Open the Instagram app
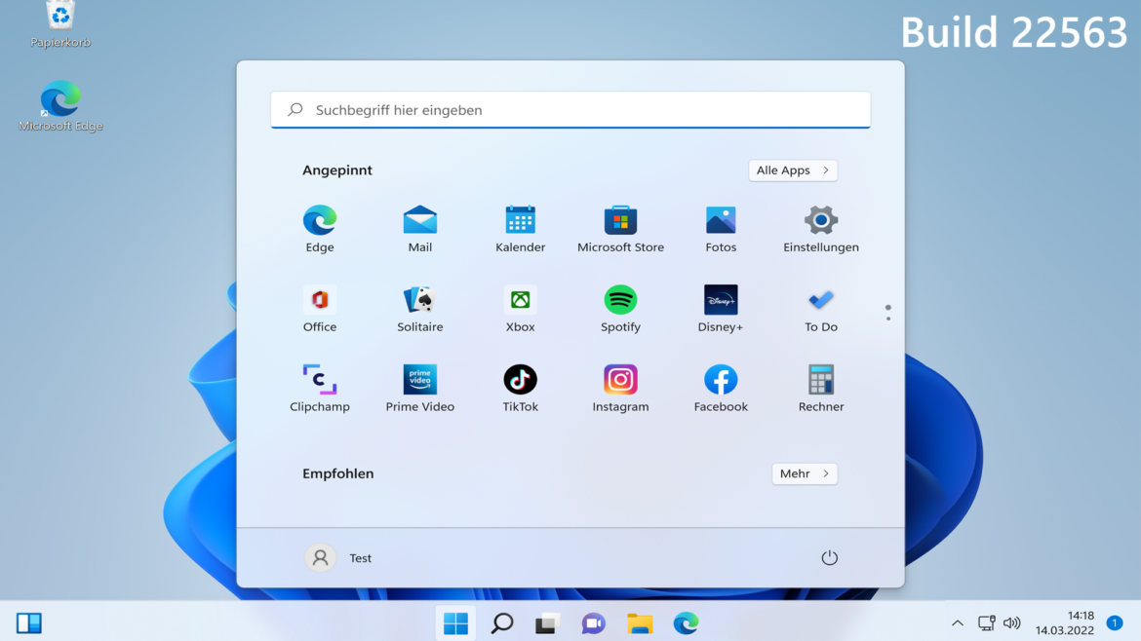The image size is (1141, 641). [620, 381]
